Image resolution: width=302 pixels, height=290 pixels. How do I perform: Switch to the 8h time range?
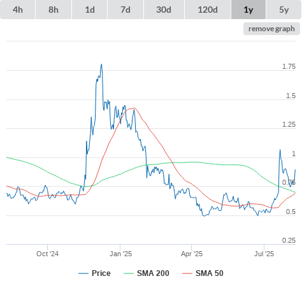[x=54, y=10]
